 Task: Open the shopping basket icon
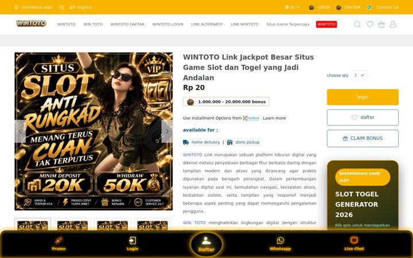tap(381, 24)
